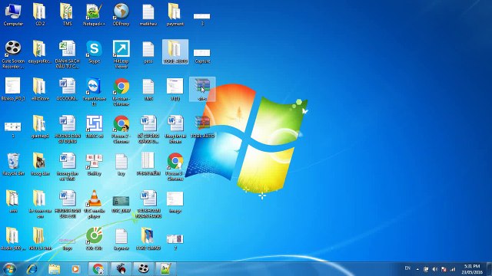Open the Action Center flag icon
Viewport: 492px width, 276px height.
pos(444,269)
